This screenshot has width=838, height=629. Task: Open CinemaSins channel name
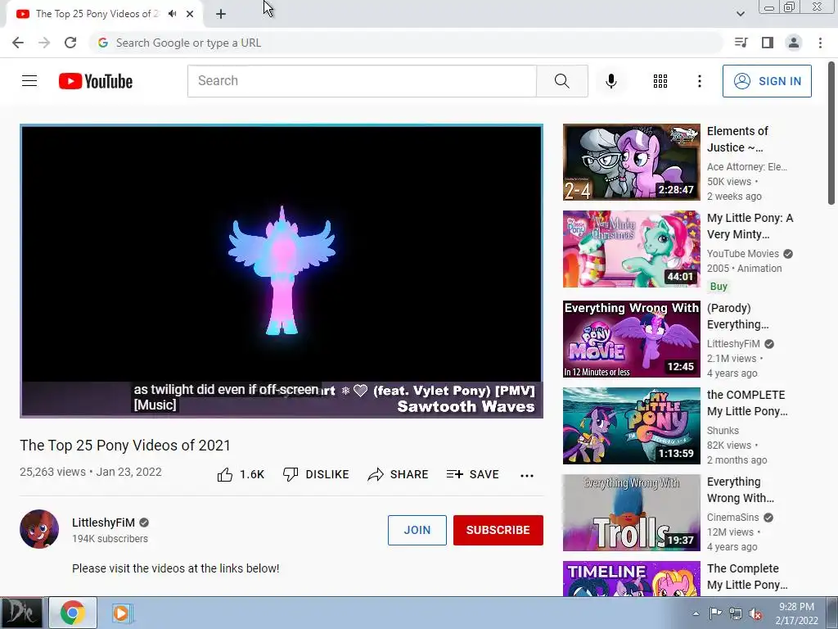click(732, 518)
